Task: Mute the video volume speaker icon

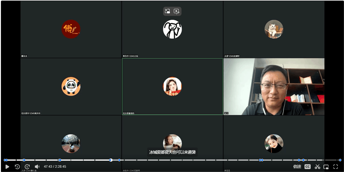Action: (37, 166)
